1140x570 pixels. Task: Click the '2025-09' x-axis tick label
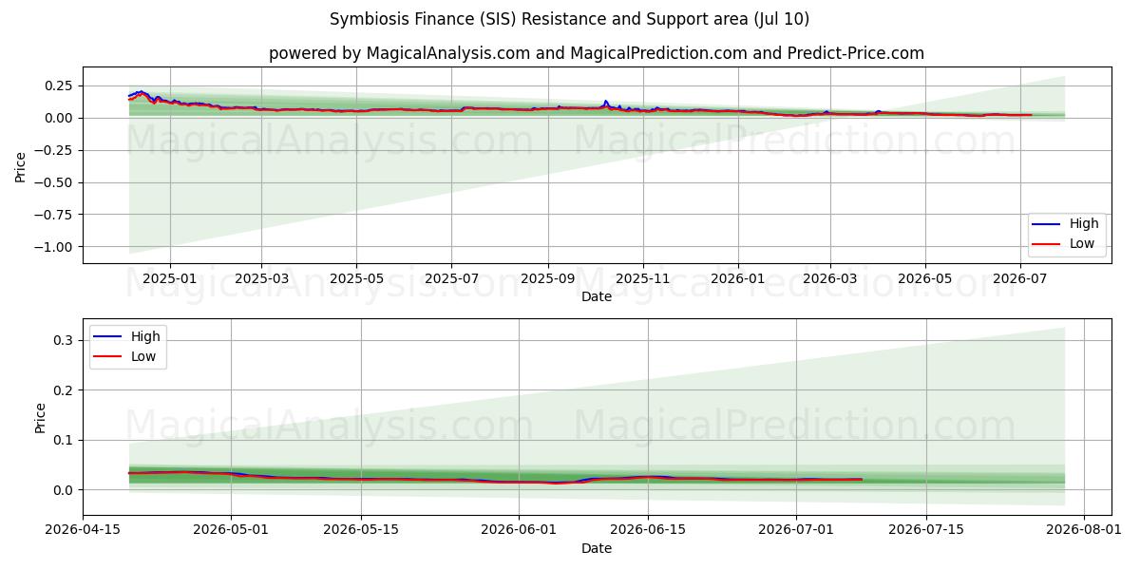548,278
